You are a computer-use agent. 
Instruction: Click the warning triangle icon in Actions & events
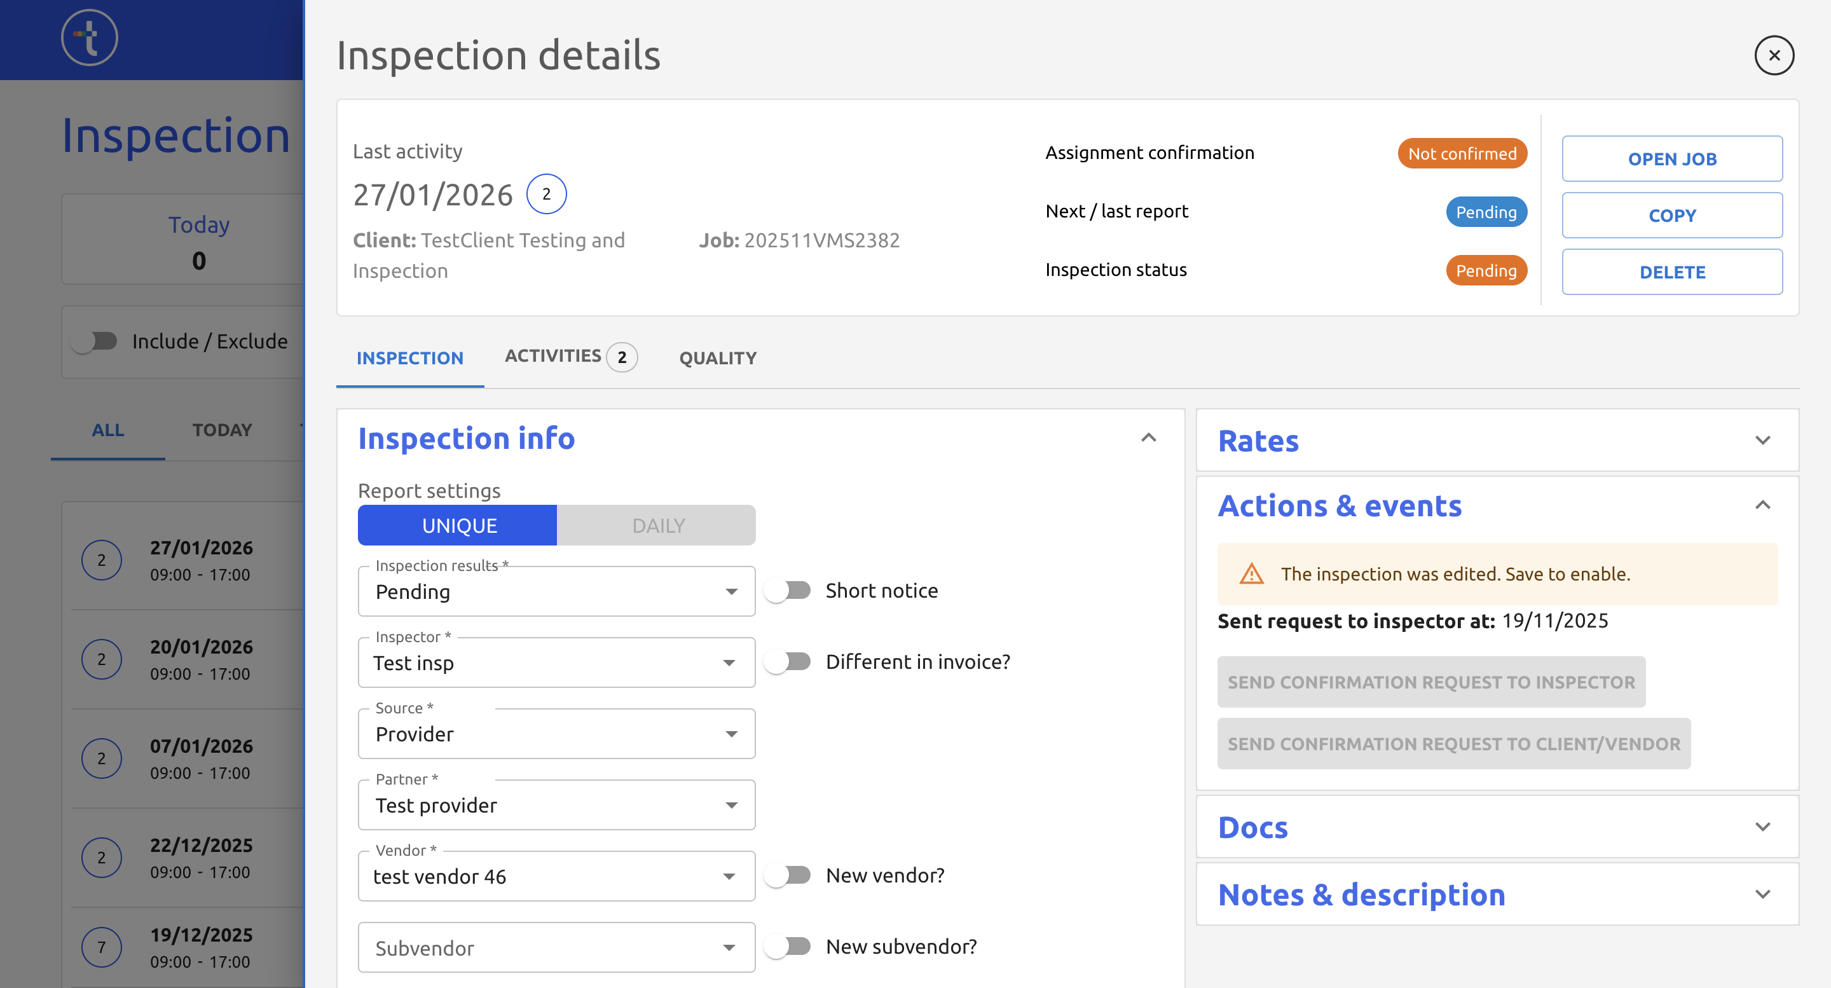pyautogui.click(x=1251, y=573)
